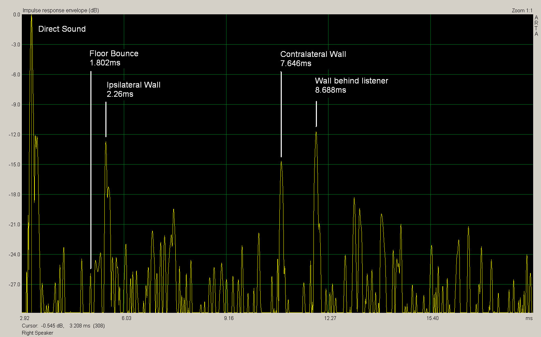541x337 pixels.
Task: Click the contralateral wall reflection peak
Action: 281,162
